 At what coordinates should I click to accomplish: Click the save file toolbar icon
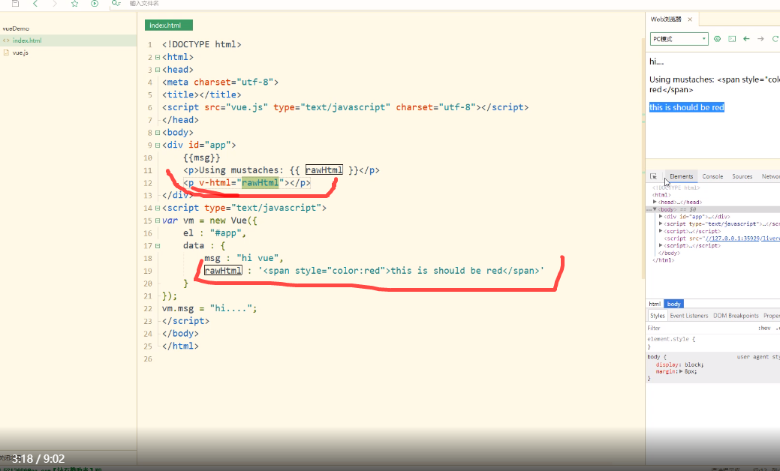coord(16,4)
